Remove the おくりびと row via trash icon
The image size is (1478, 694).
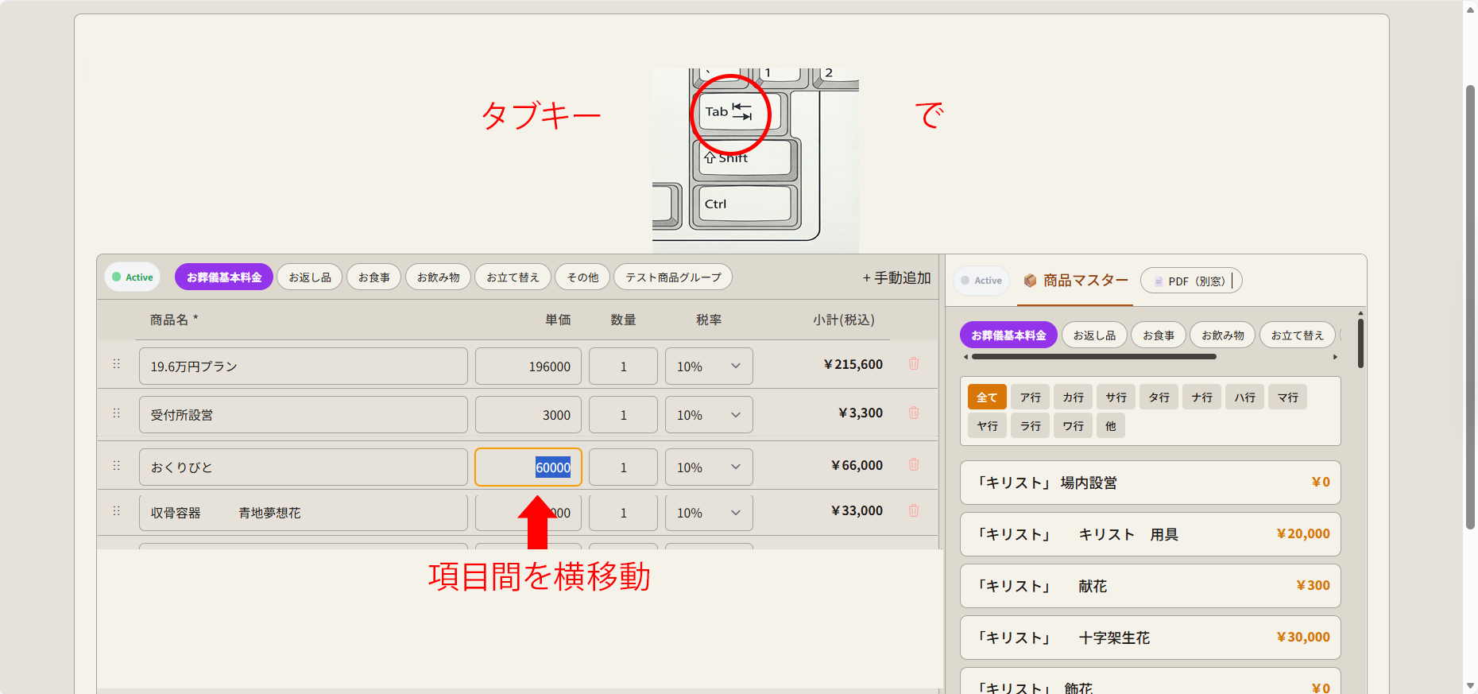(914, 465)
